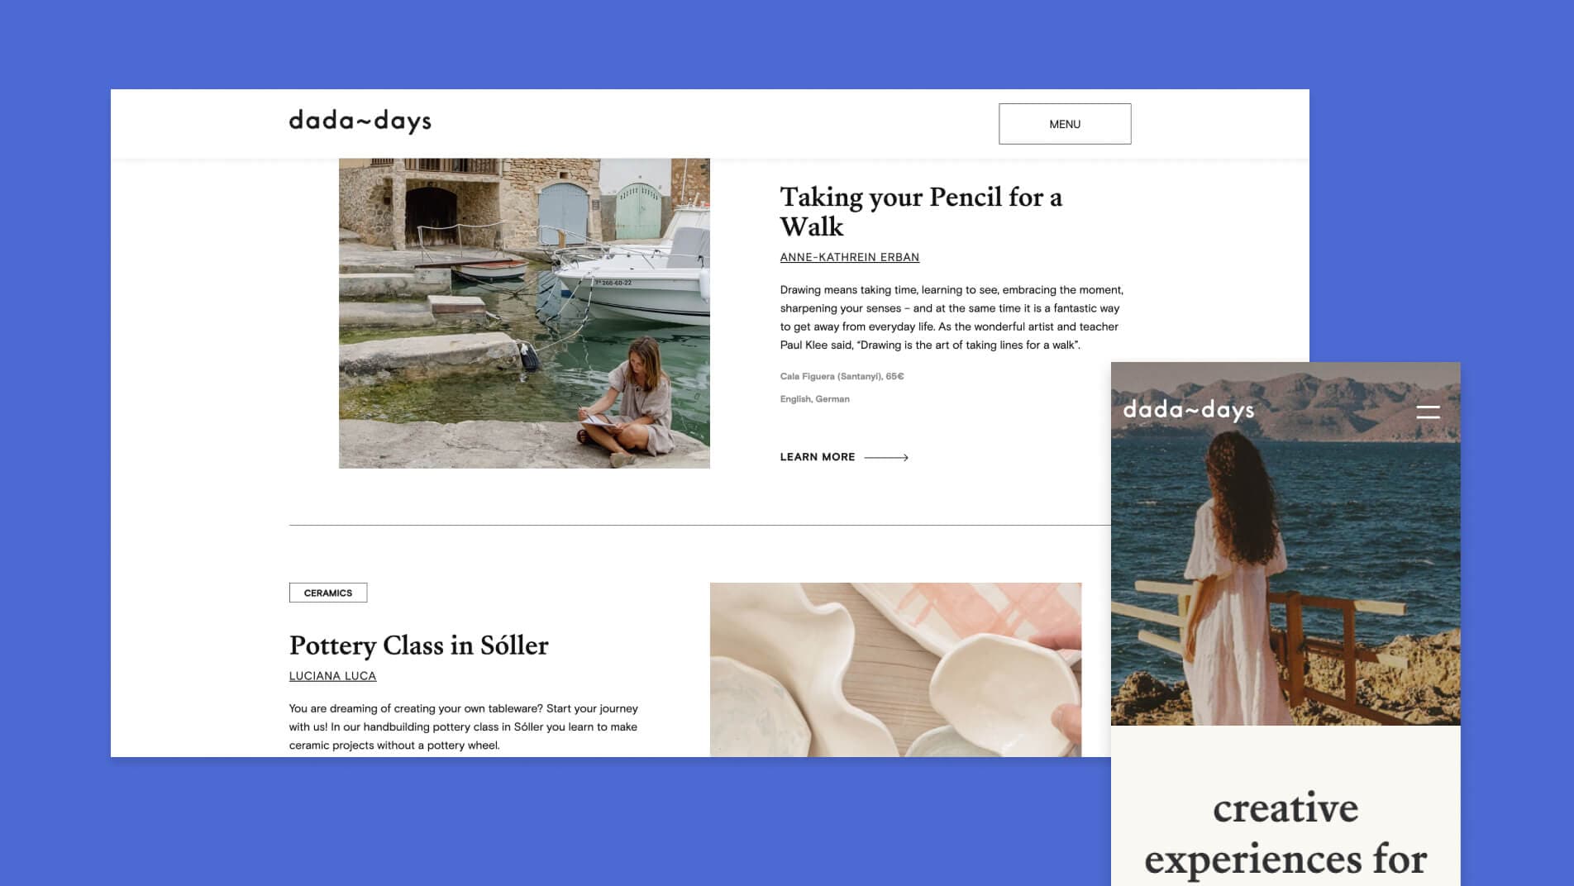The image size is (1574, 886).
Task: Click the arrow icon beside LEARN MORE
Action: point(886,457)
